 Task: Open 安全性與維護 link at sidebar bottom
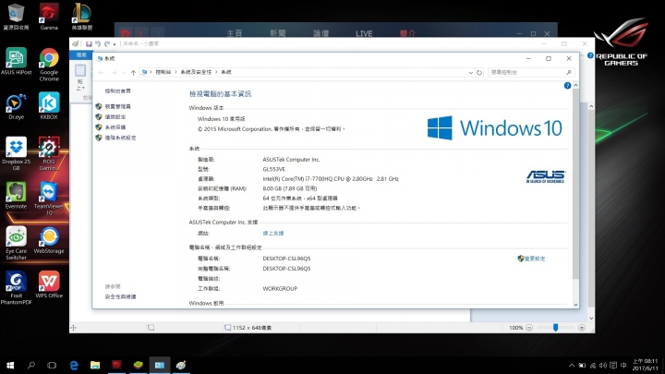point(120,296)
